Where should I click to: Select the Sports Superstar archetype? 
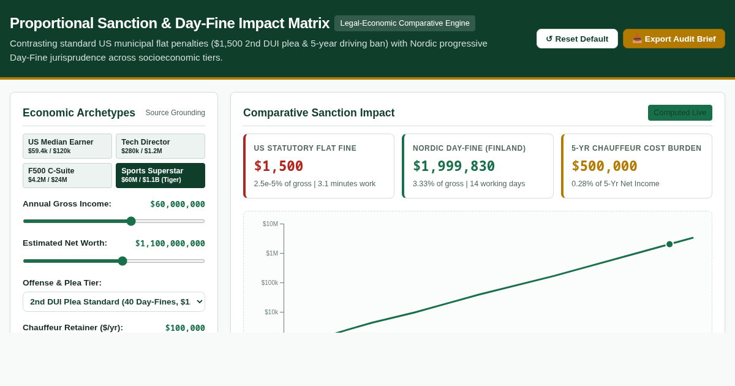pyautogui.click(x=160, y=175)
